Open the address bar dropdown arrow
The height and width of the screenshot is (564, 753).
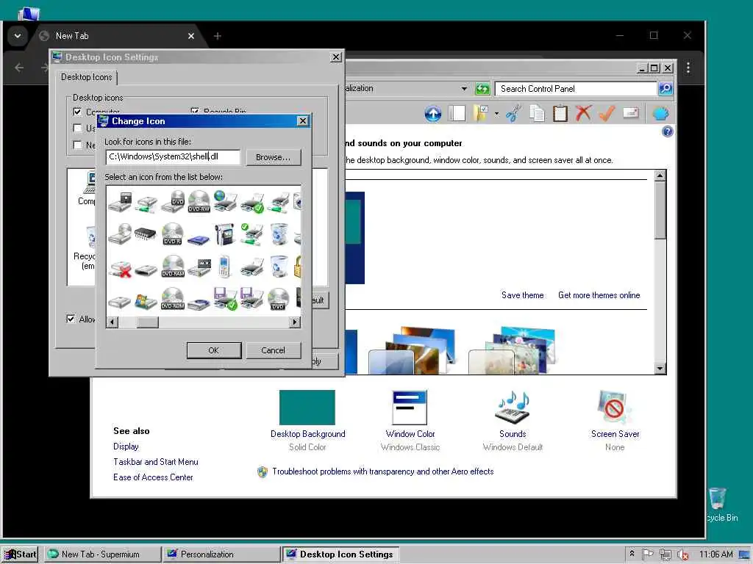click(464, 89)
